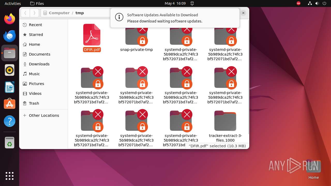Click the Music note icon

25,74
